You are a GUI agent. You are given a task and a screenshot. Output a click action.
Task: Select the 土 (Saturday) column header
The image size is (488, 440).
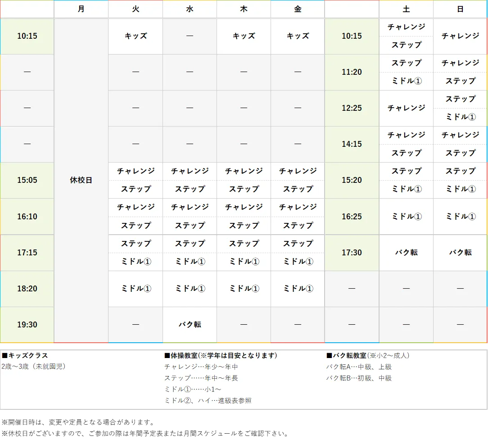click(x=406, y=9)
